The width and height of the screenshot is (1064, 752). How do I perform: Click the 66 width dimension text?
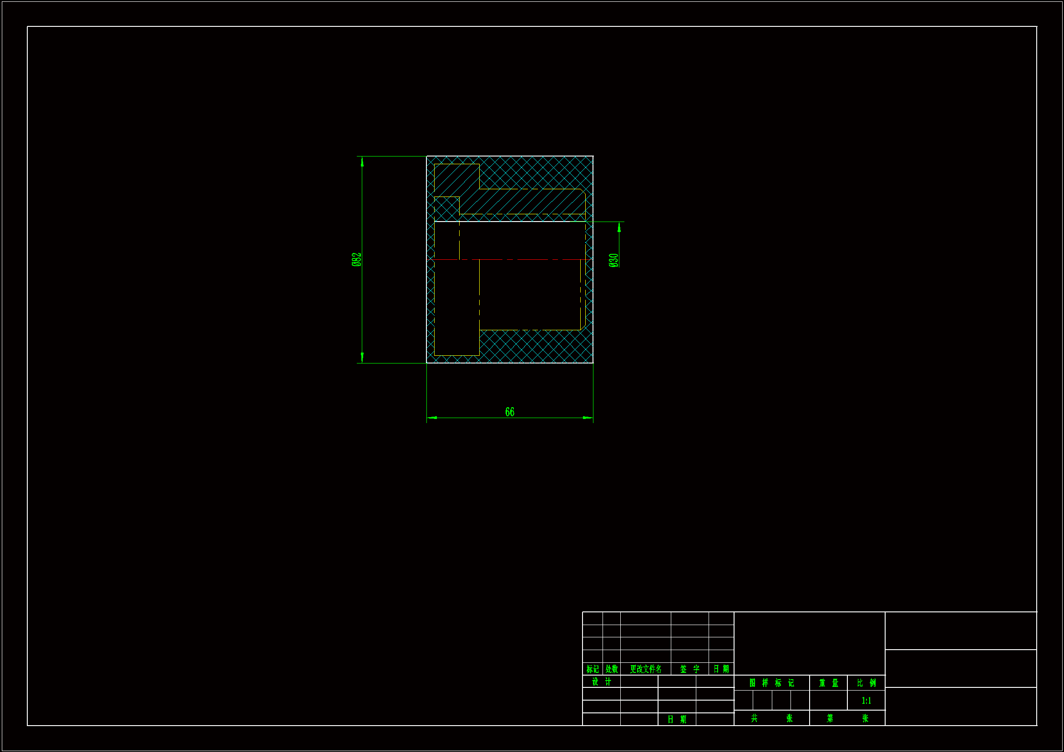[509, 412]
